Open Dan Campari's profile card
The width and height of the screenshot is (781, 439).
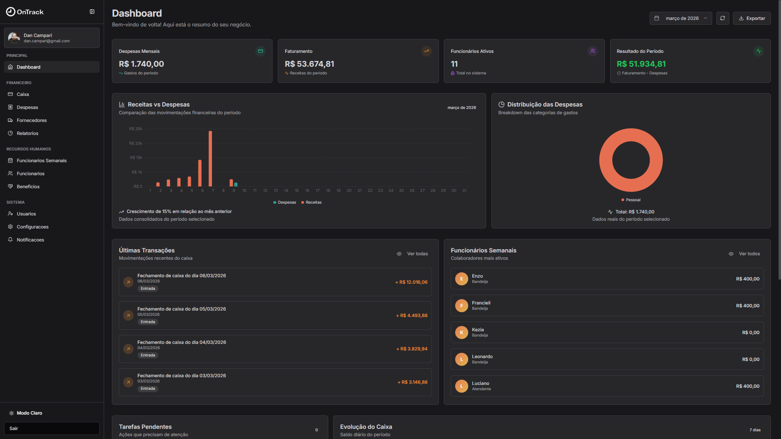(52, 37)
